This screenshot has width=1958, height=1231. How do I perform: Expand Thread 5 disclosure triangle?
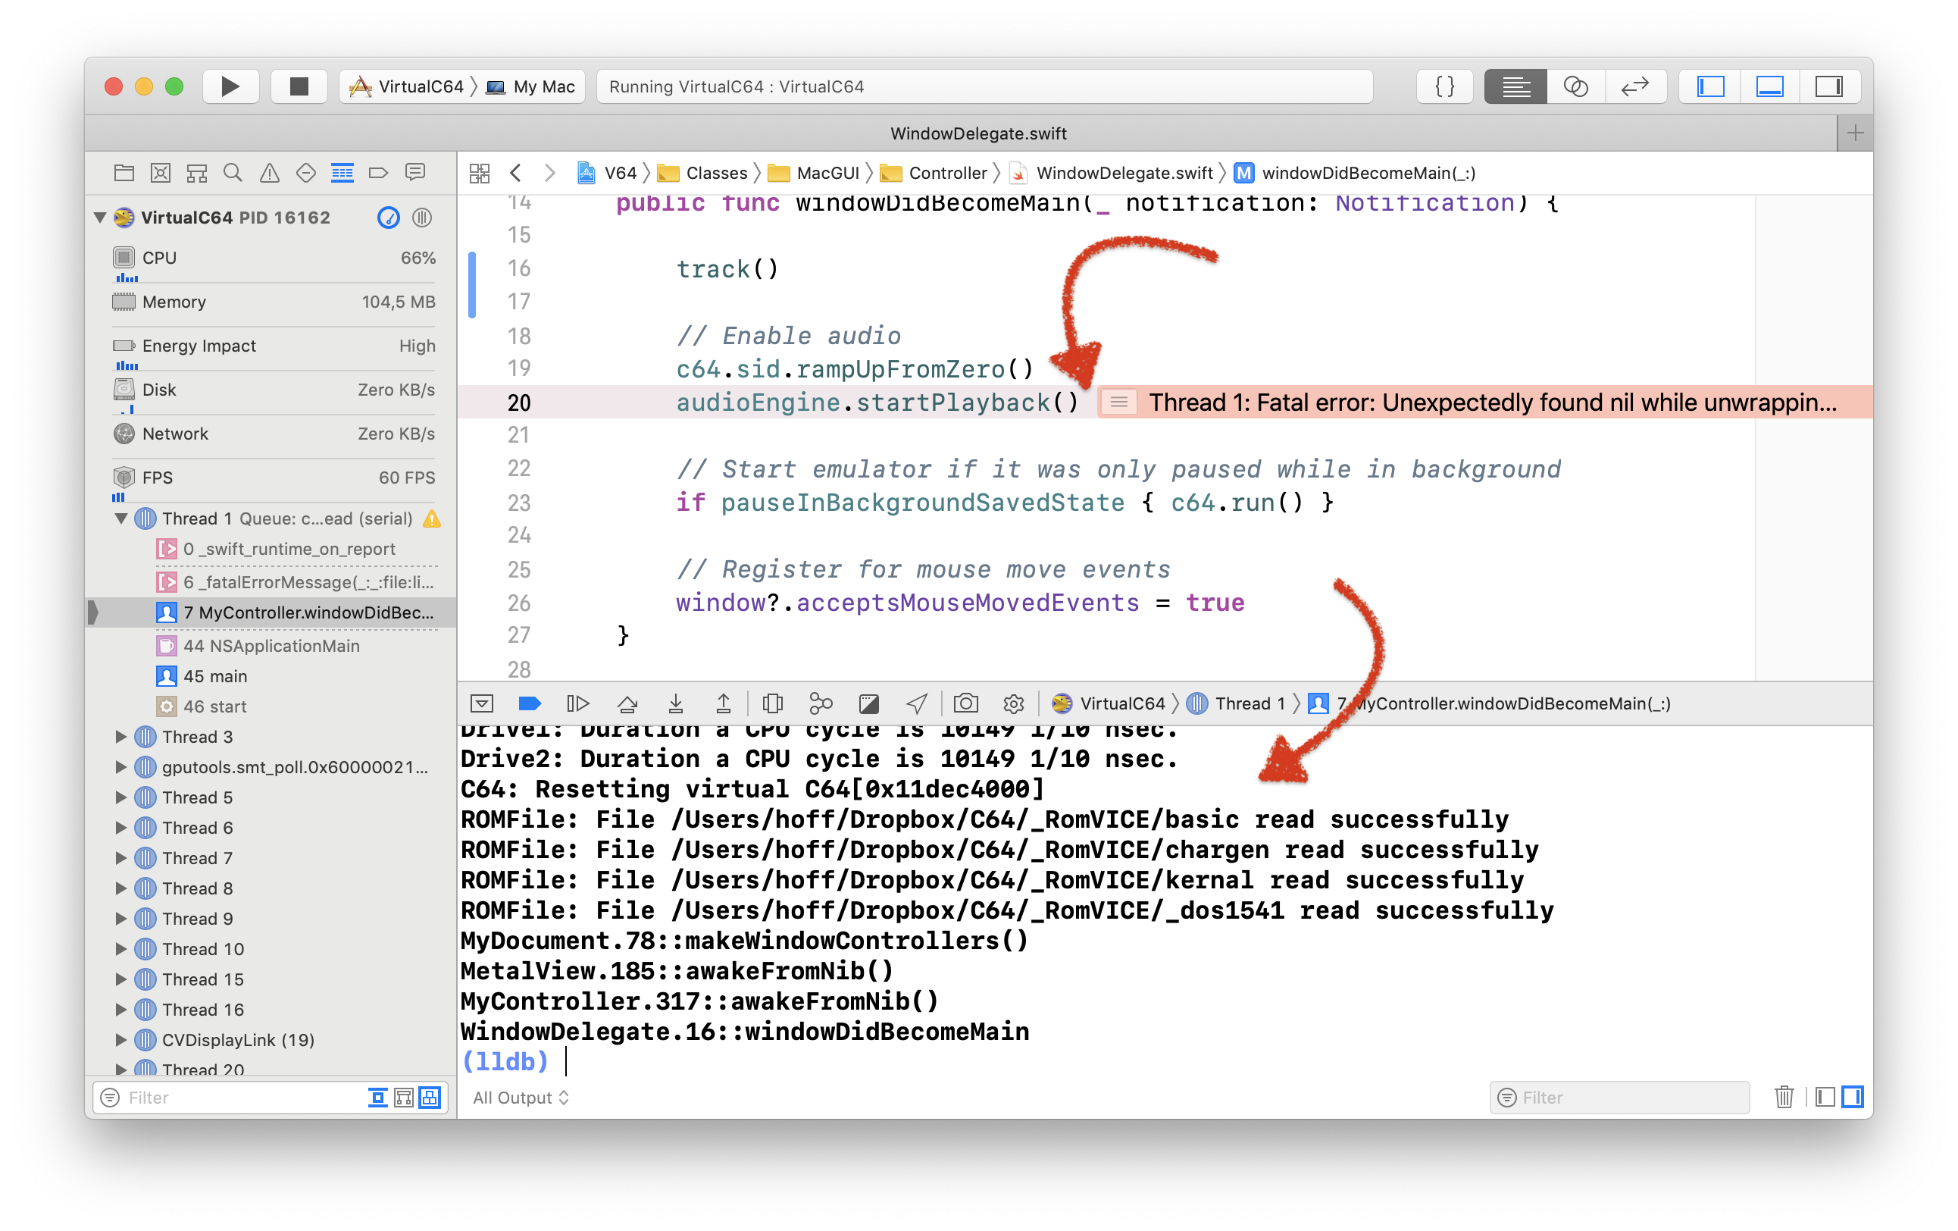tap(121, 797)
